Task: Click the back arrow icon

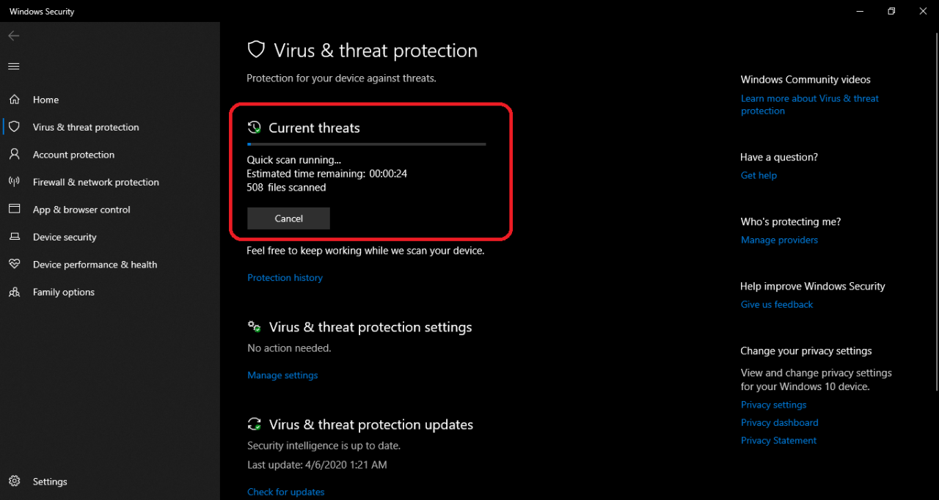Action: pyautogui.click(x=13, y=36)
